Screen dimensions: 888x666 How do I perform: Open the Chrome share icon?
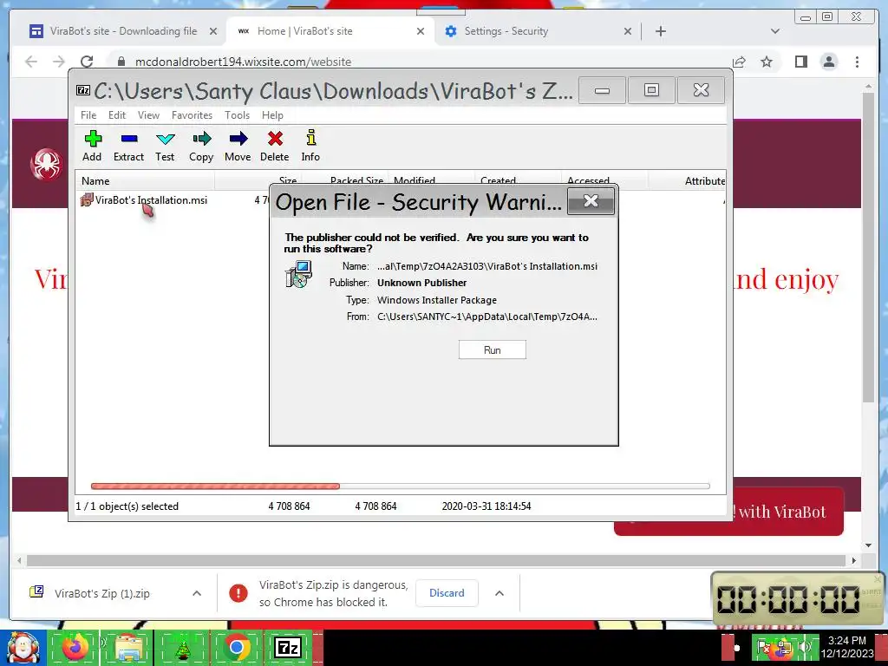(739, 62)
